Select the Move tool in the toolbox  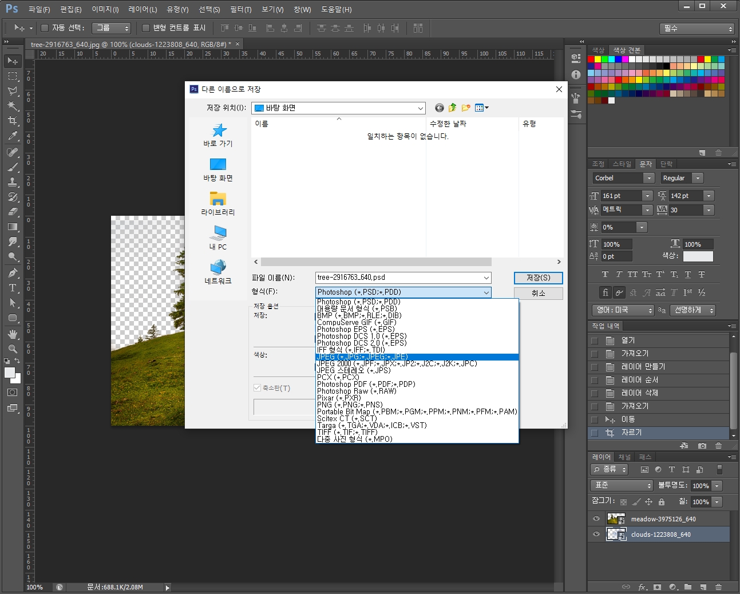coord(13,61)
